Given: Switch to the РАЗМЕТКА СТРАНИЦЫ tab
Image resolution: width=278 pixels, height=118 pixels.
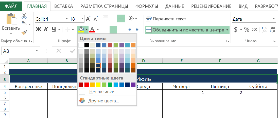Looking at the screenshot, I should [x=104, y=6].
